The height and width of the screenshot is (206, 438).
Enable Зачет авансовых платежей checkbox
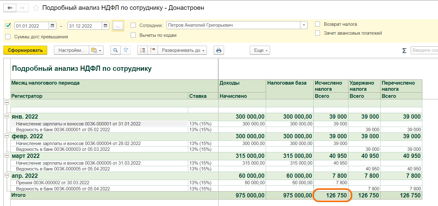click(x=318, y=33)
